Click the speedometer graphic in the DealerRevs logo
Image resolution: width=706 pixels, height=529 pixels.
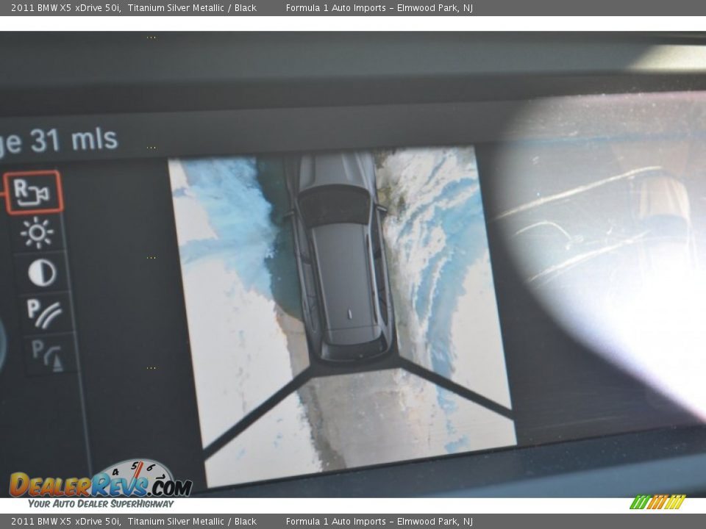click(x=136, y=471)
